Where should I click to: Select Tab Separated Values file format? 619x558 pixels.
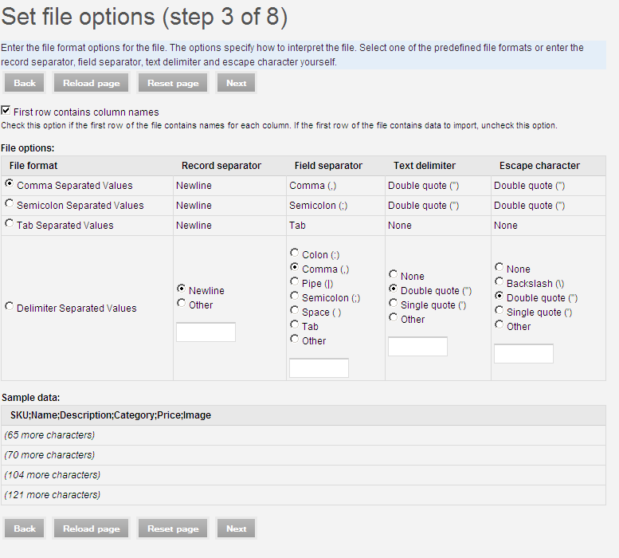tap(10, 224)
